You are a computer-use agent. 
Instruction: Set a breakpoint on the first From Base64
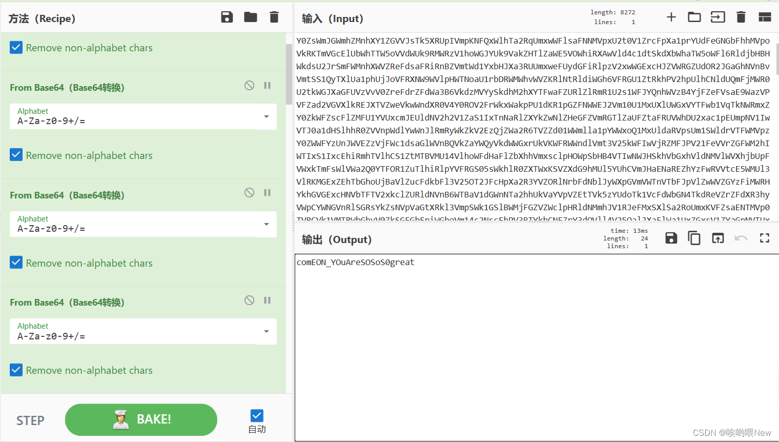[x=267, y=86]
